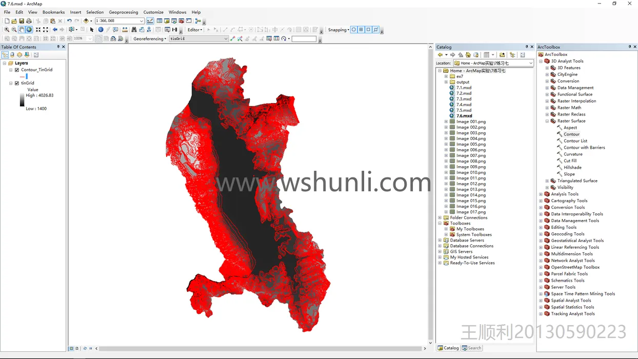638x359 pixels.
Task: Expand the Analysis Tools toolbox
Action: click(541, 194)
